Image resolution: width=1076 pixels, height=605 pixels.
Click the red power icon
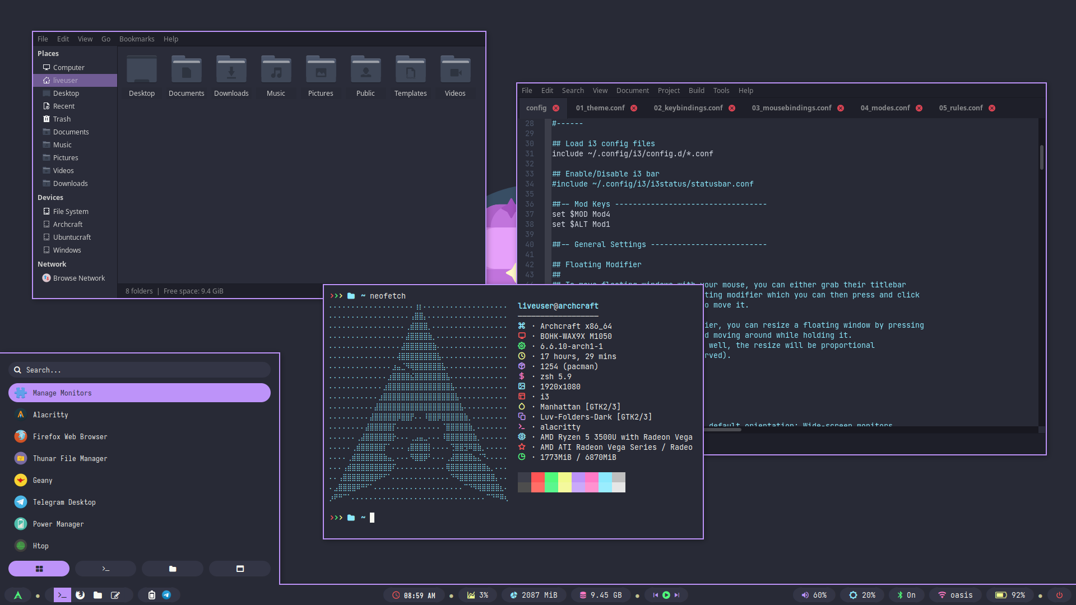point(1059,595)
